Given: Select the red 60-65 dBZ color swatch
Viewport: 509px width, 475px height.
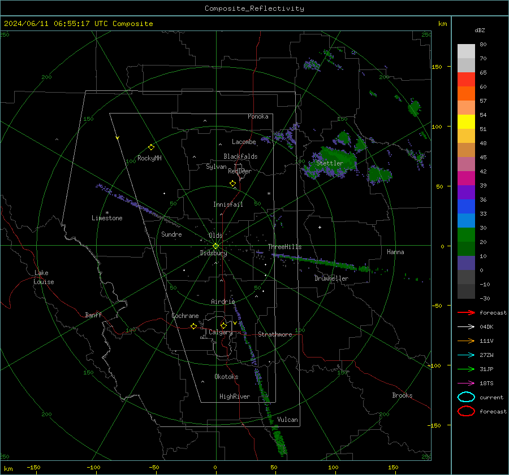Looking at the screenshot, I should coord(466,80).
